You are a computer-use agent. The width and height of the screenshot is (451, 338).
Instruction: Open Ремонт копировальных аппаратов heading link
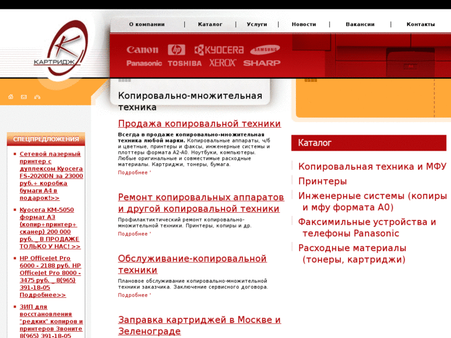click(x=201, y=203)
